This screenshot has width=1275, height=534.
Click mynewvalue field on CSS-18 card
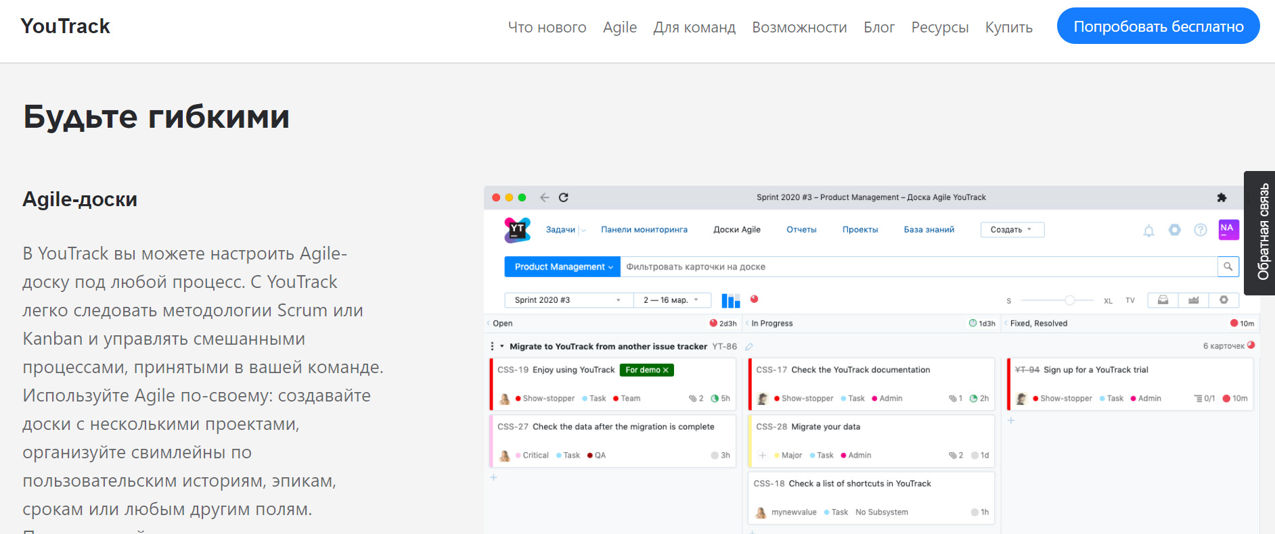(794, 512)
